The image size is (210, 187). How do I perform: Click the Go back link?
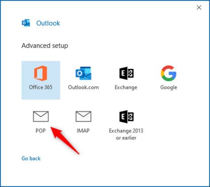[31, 158]
